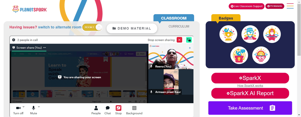
Task: Open the hamburger menu
Action: coord(290,6)
